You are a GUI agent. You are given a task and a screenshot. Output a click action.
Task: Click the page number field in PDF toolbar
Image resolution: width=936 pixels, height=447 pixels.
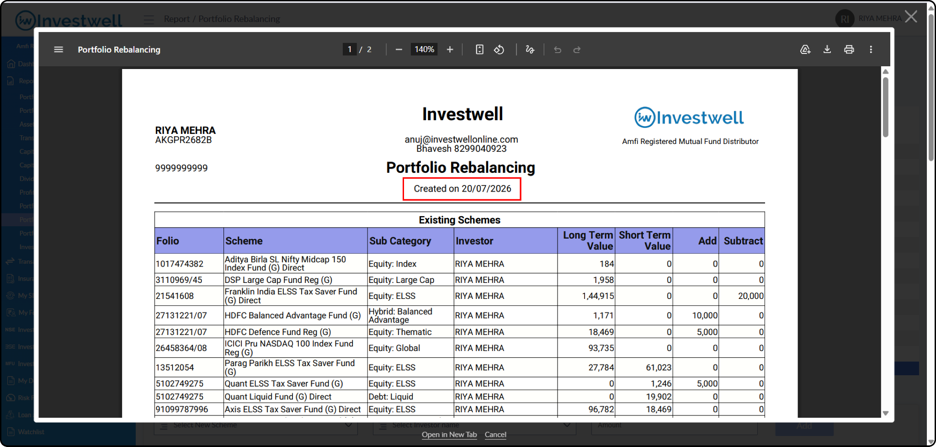coord(350,49)
